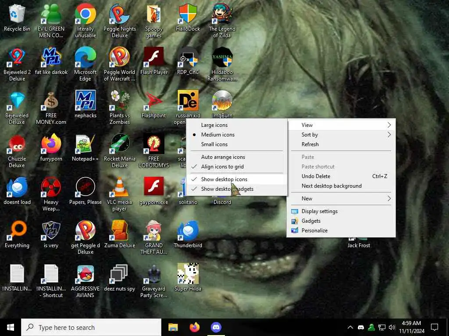Open Personalize from the context menu

click(x=341, y=231)
